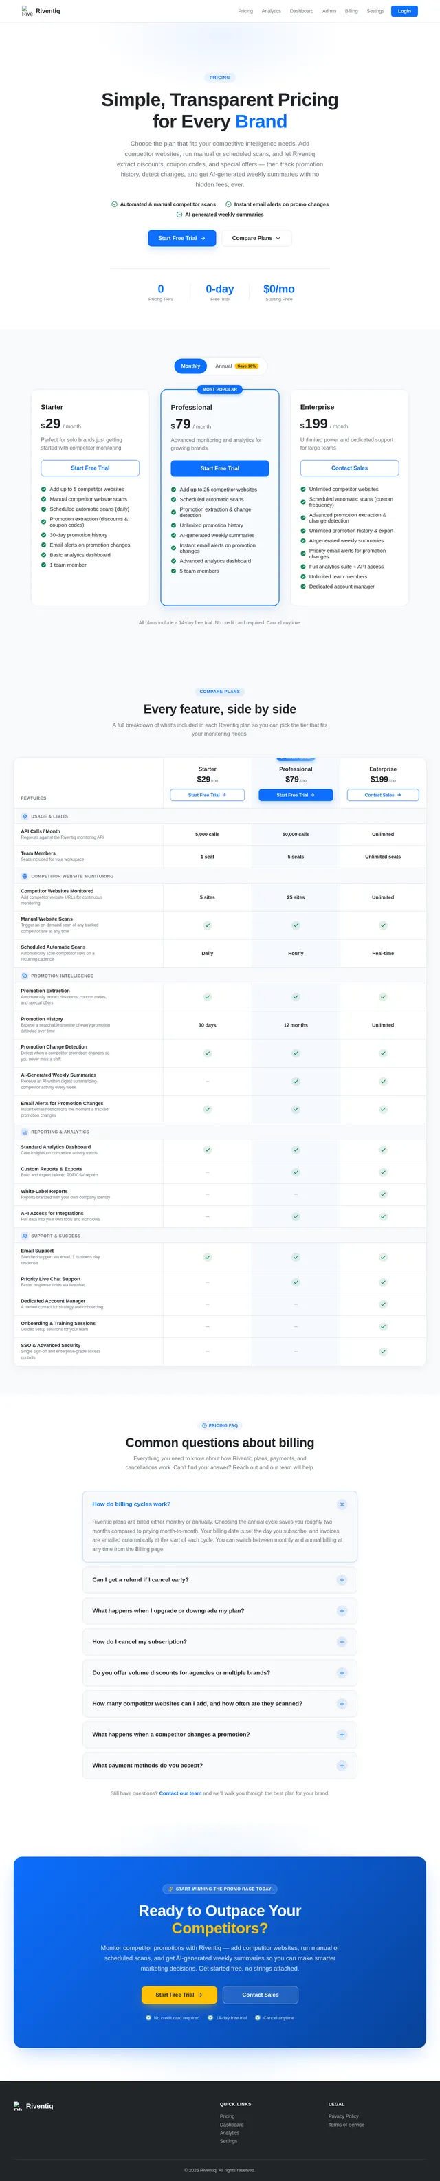Click check icon beside Dedicated account manager in Enterprise card
Viewport: 440px width, 2181px height.
click(303, 586)
